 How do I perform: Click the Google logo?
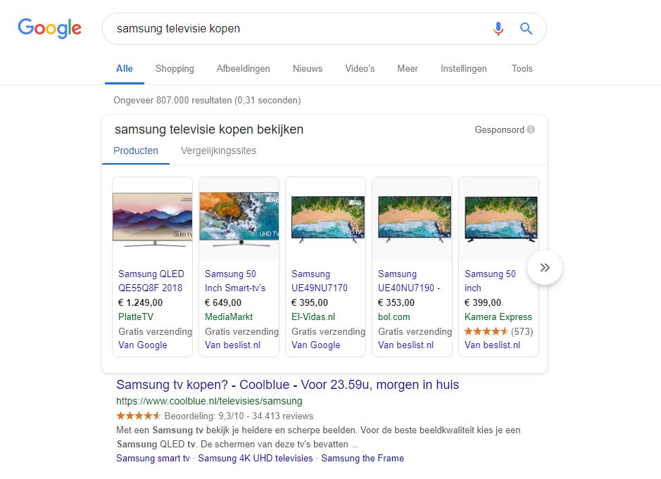tap(49, 28)
